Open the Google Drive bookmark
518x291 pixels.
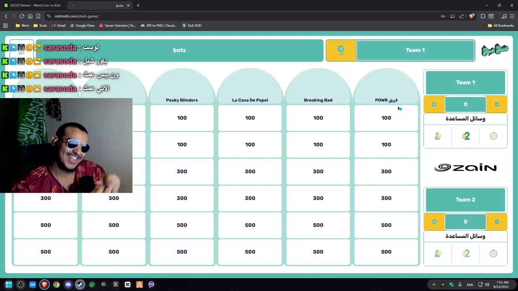(82, 25)
